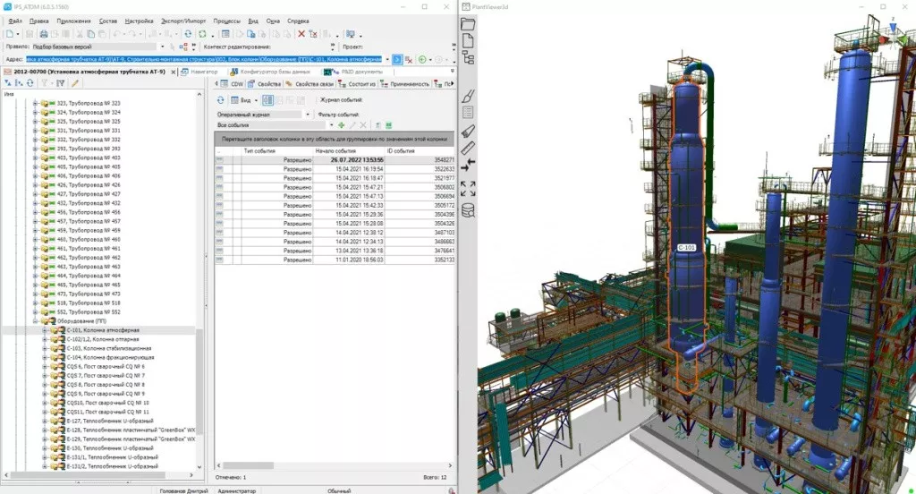
Task: Click the print icon in main toolbar
Action: click(x=43, y=35)
